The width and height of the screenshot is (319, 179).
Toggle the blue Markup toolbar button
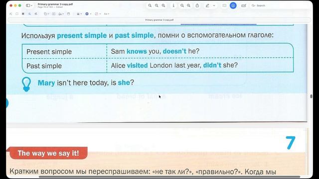(x=233, y=5)
